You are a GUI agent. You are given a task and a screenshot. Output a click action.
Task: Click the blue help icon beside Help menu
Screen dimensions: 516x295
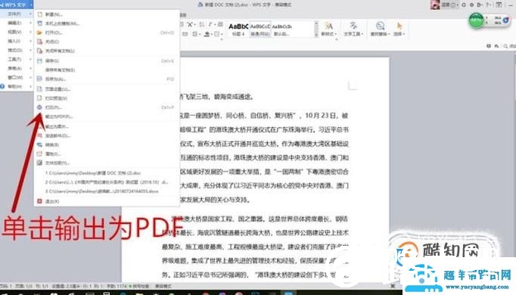pos(2,86)
